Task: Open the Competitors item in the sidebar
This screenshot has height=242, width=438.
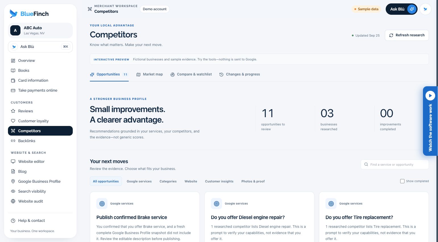Action: point(40,131)
